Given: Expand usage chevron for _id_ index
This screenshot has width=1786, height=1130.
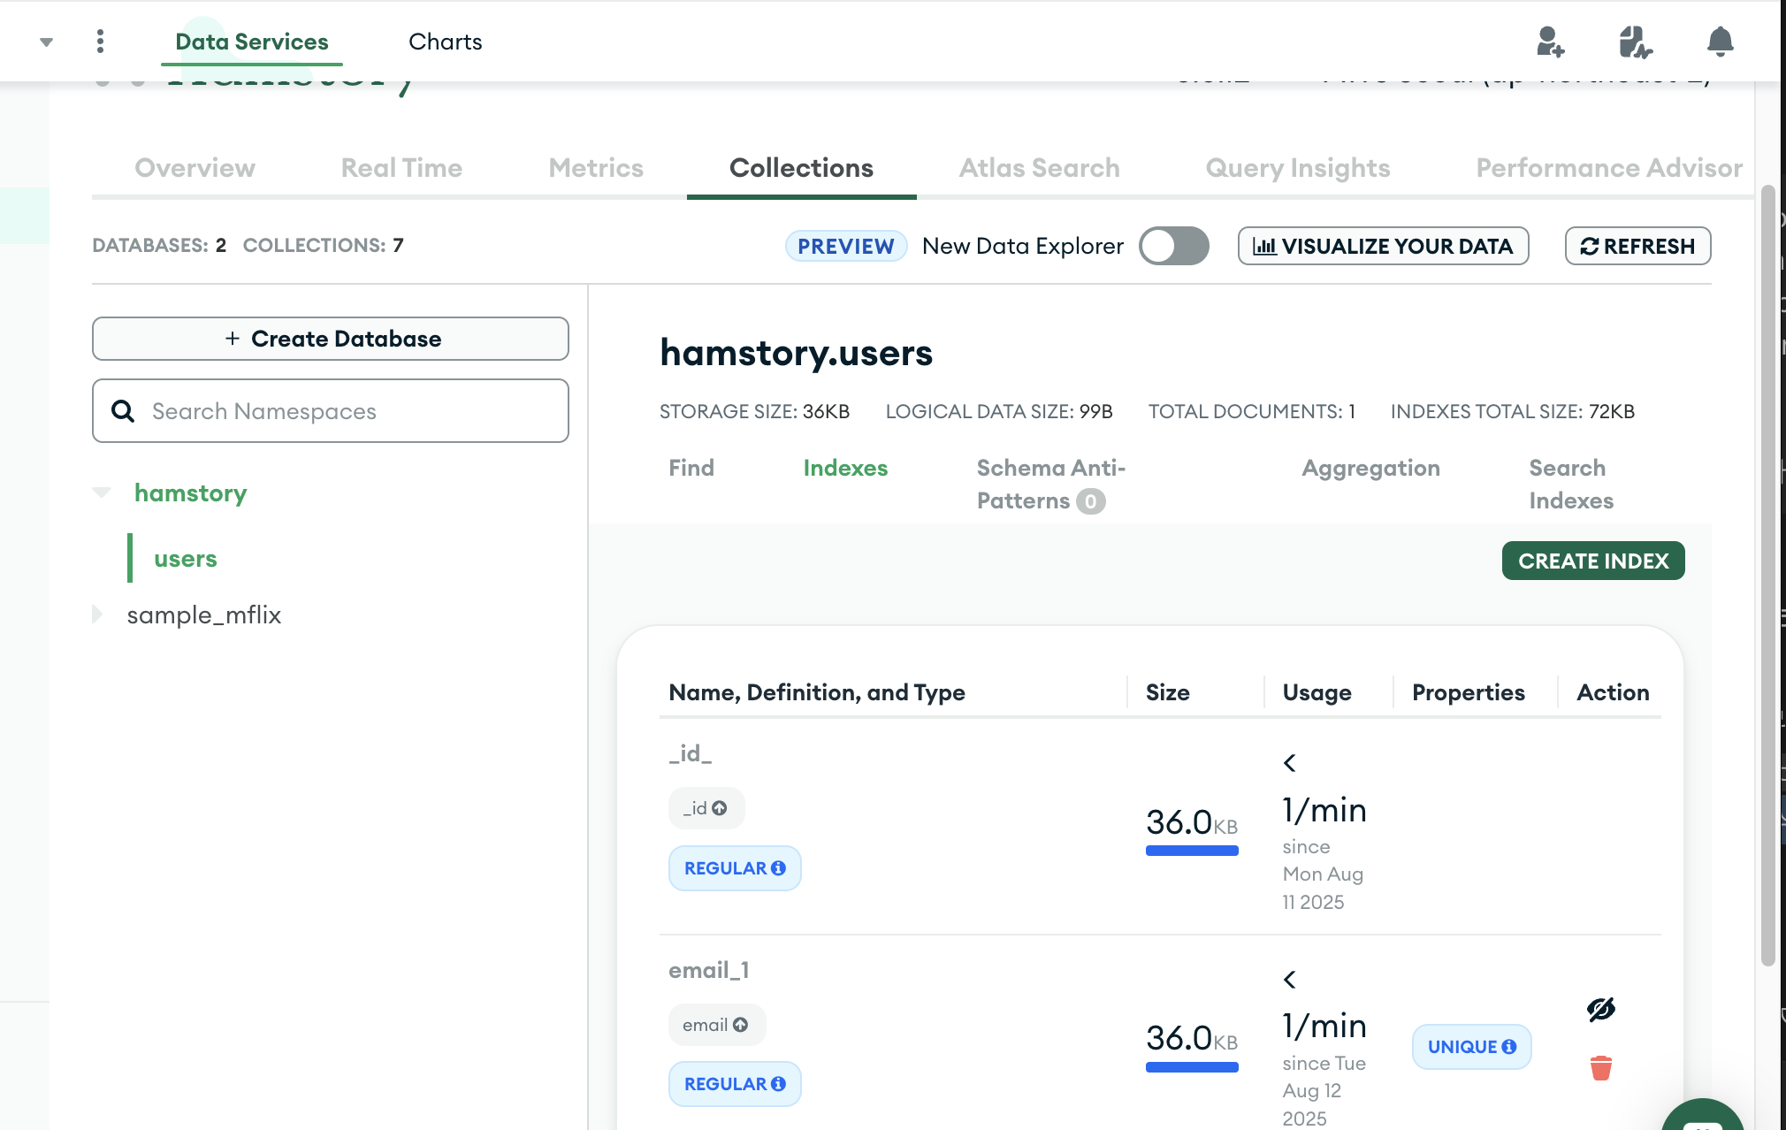Looking at the screenshot, I should [1290, 763].
